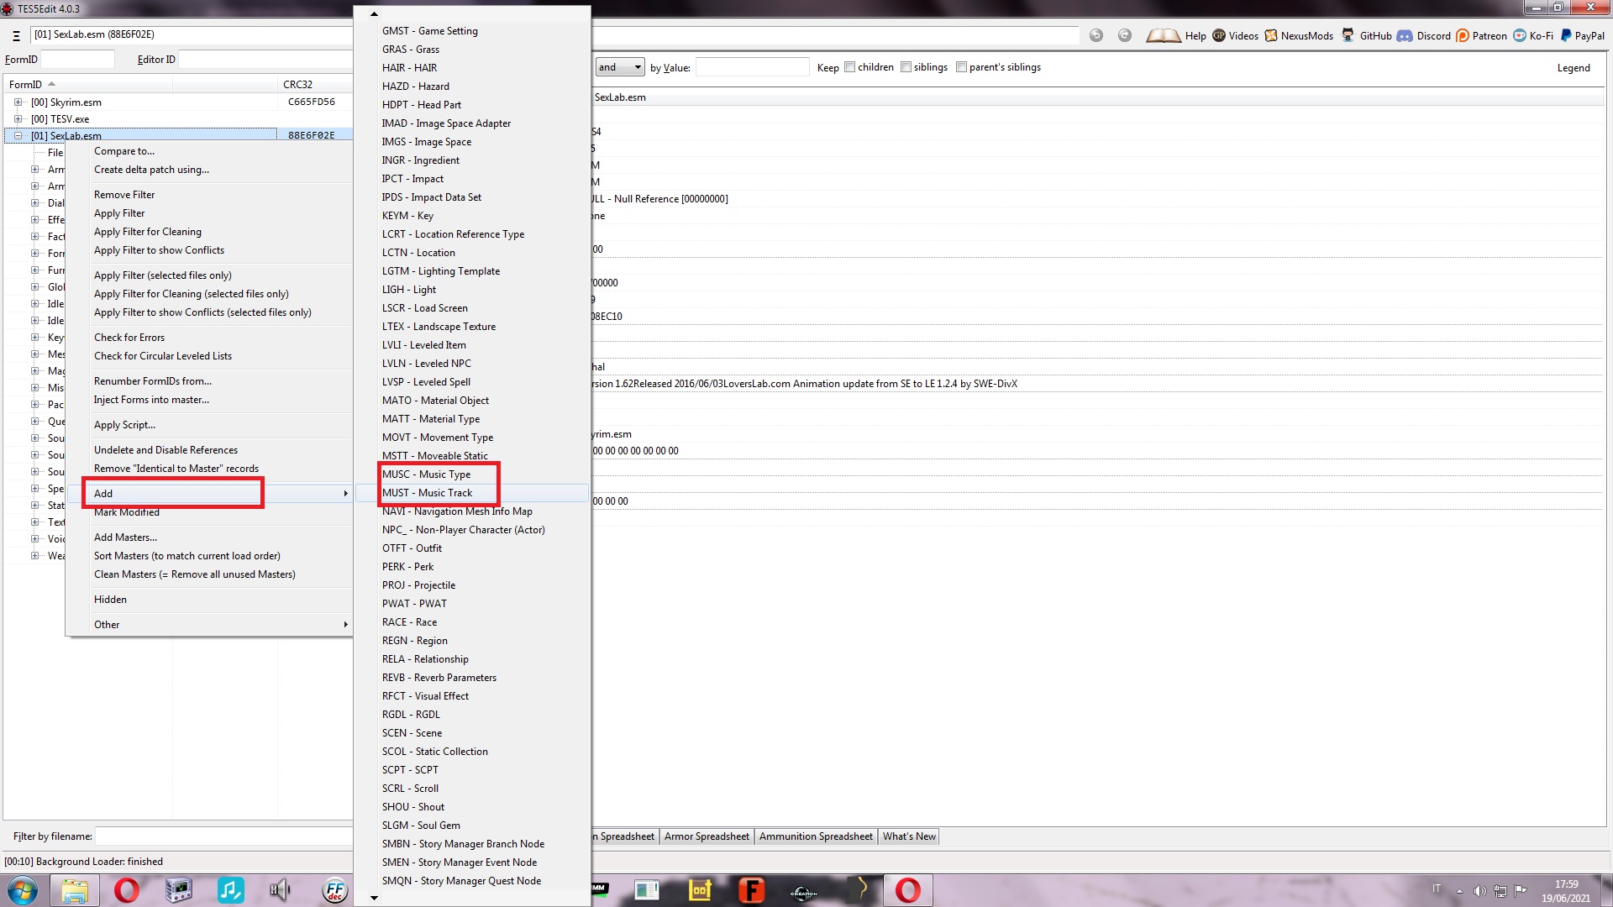Screen dimensions: 1613x907
Task: Click the back navigation arrow icon
Action: pyautogui.click(x=1096, y=35)
